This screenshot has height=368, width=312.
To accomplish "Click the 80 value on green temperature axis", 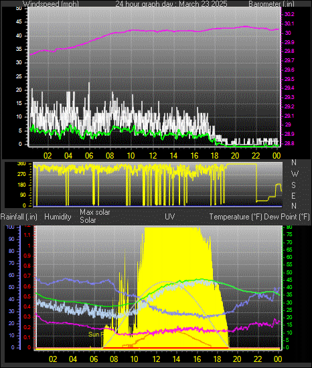I will click(x=289, y=227).
